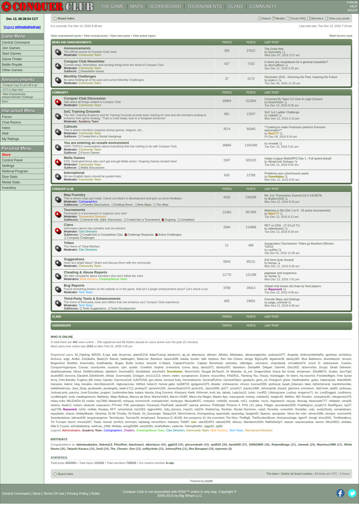View latest post icon beside DoomYoshi
This screenshot has height=507, width=359.
point(285,102)
